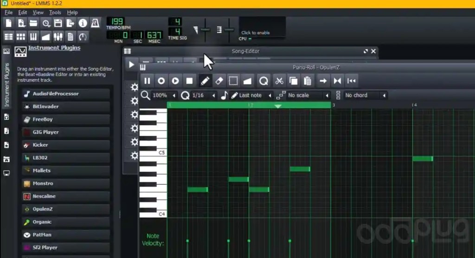
Task: Open My Samples sidebar icon
Action: pyautogui.click(x=6, y=131)
